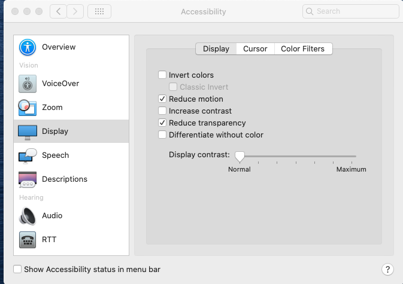Disable the Reduce transparency checkbox

coord(162,123)
